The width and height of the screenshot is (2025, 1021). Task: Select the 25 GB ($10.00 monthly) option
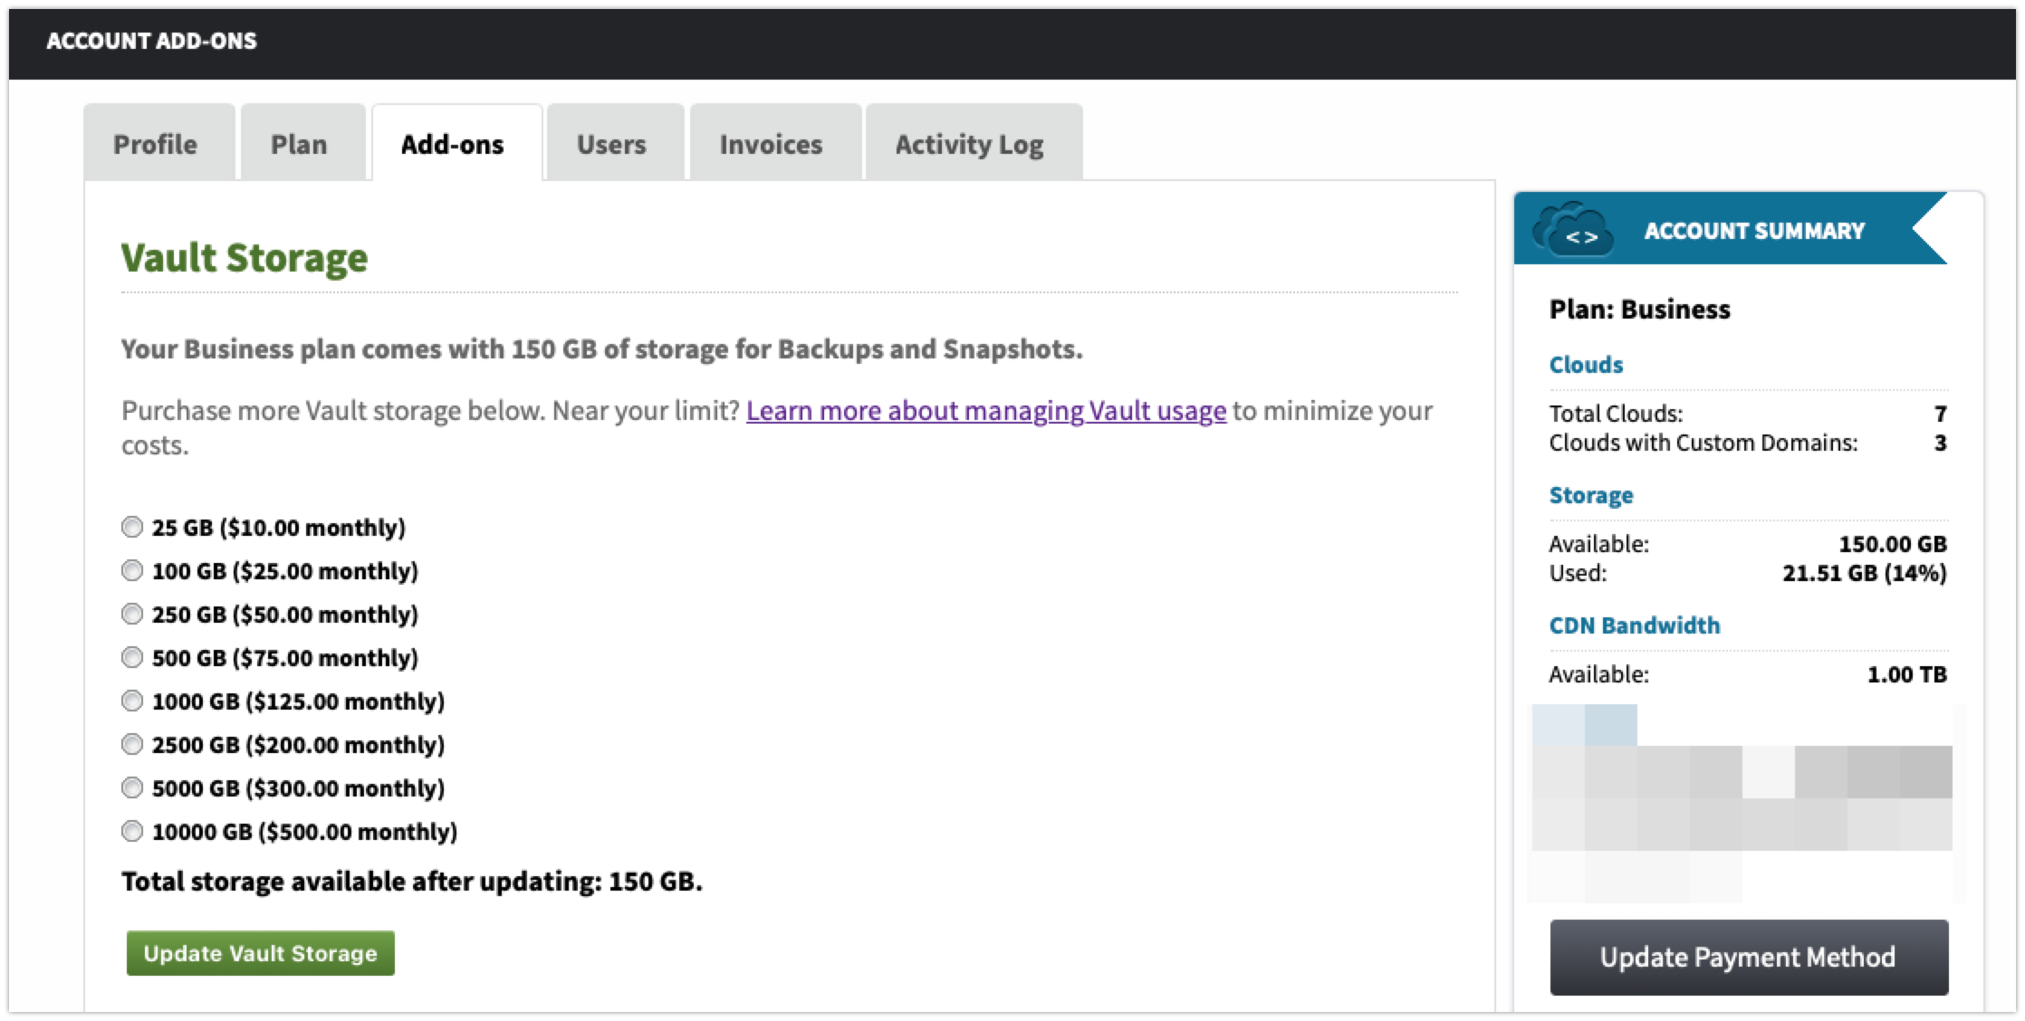(x=132, y=527)
